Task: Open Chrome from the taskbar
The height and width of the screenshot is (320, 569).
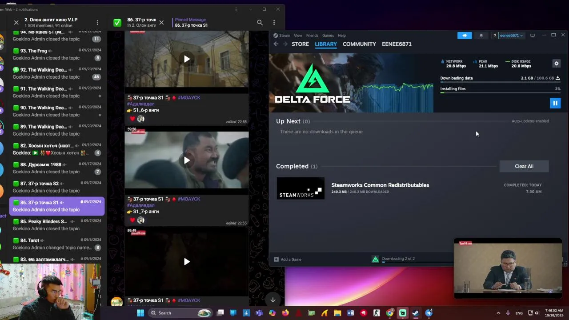Action: [389, 313]
